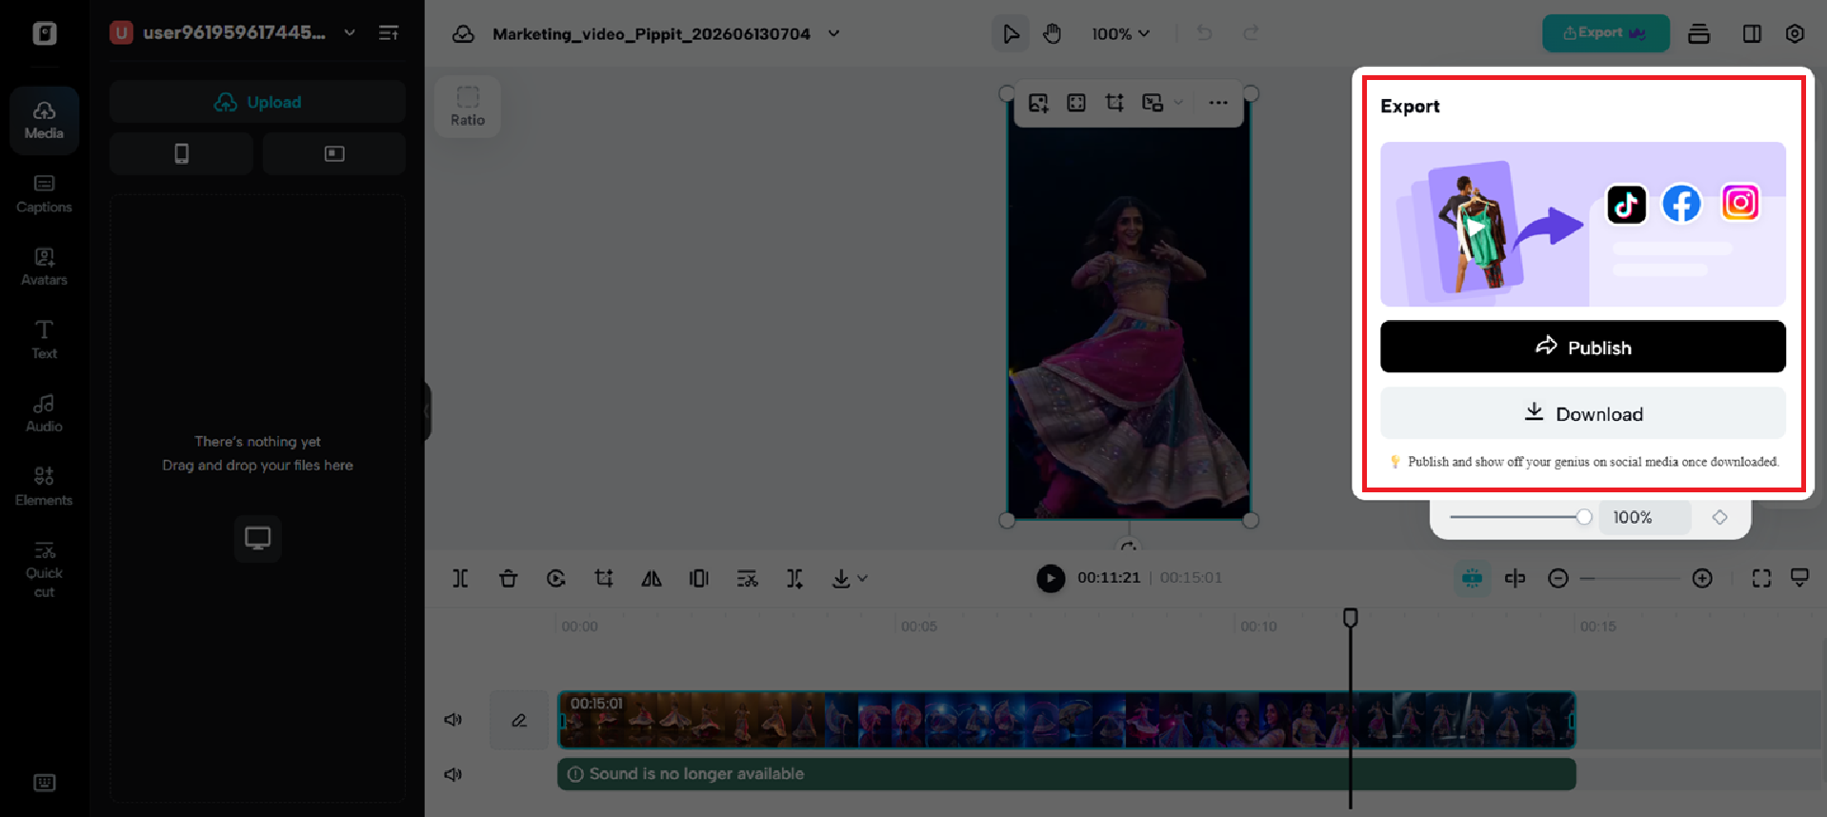The width and height of the screenshot is (1827, 817).
Task: Mute the audio track speaker icon
Action: click(453, 774)
